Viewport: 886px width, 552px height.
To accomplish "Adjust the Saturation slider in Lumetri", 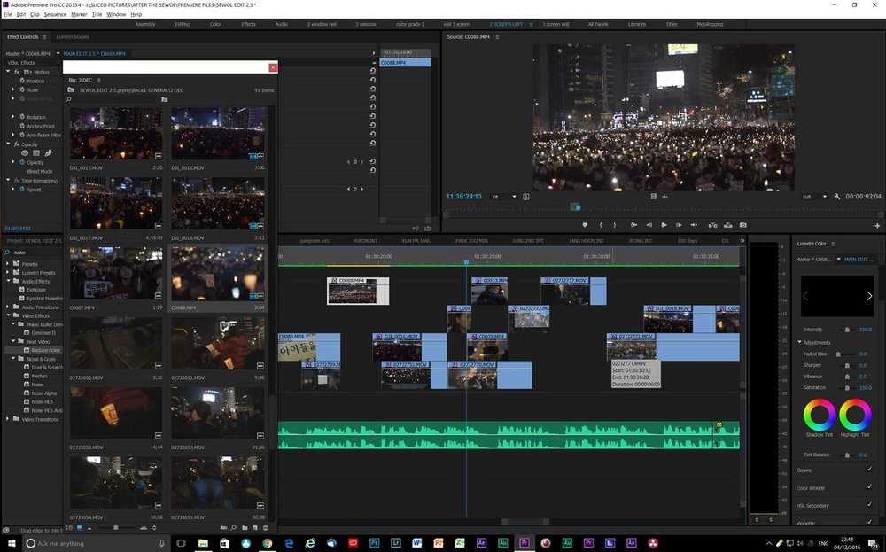I will click(x=847, y=387).
